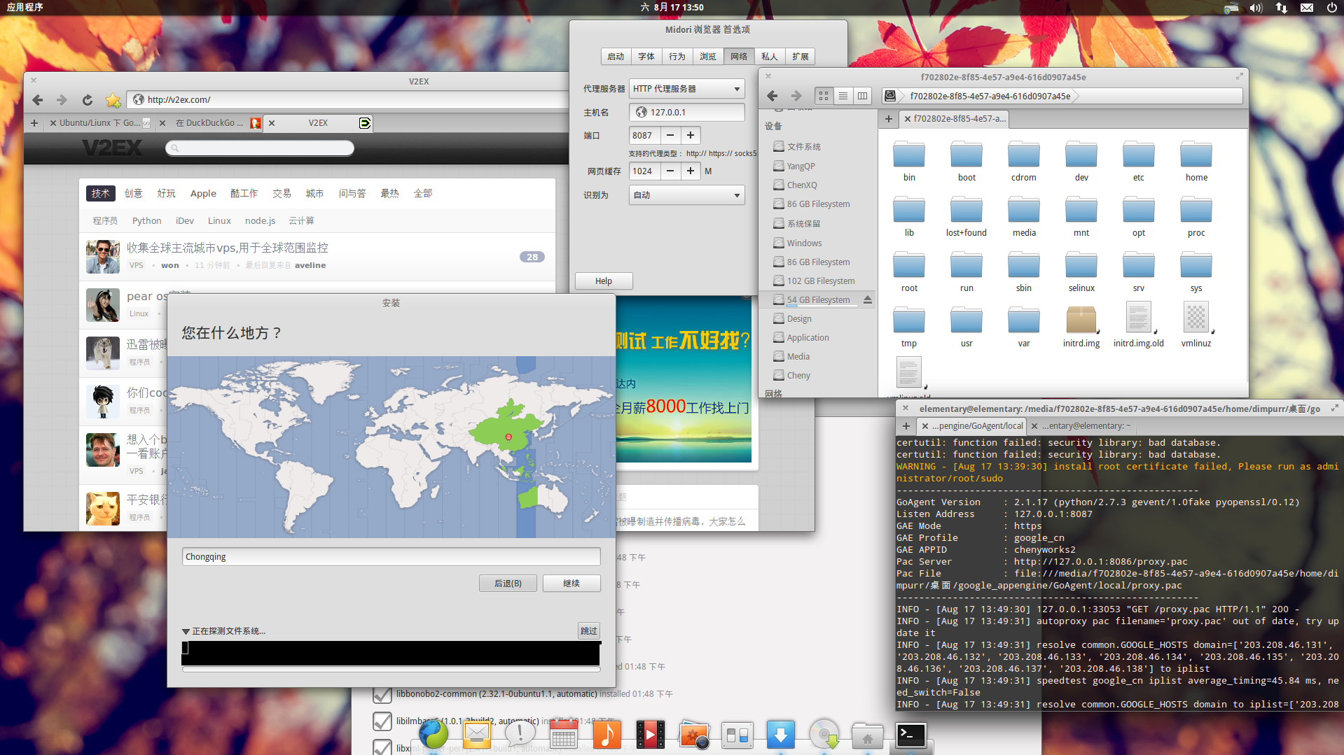Select the Apple tab on V2EX
Viewport: 1344px width, 755px height.
pos(203,194)
